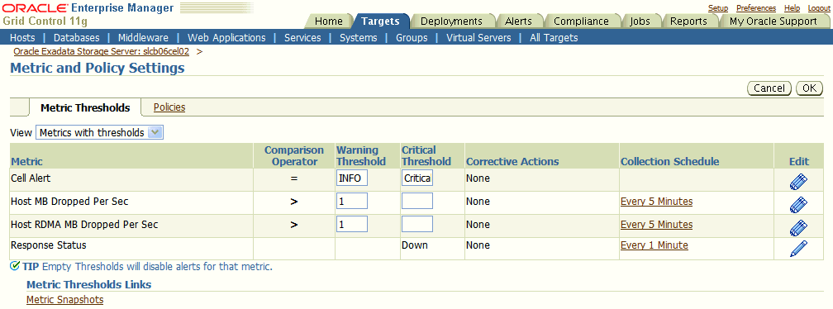Open the Preferences link
This screenshot has width=833, height=309.
tap(756, 8)
